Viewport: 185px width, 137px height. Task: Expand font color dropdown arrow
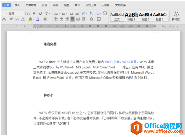click(x=41, y=19)
